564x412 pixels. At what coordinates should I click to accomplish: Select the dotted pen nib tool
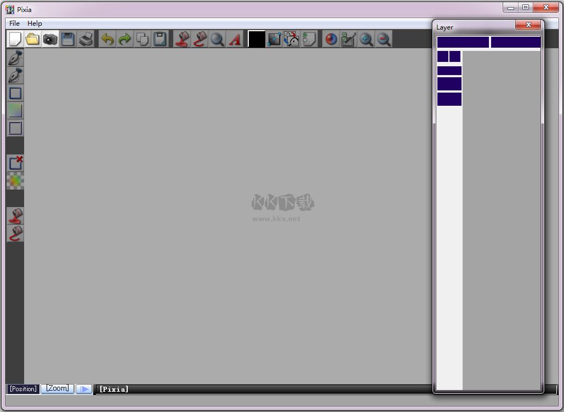point(15,76)
